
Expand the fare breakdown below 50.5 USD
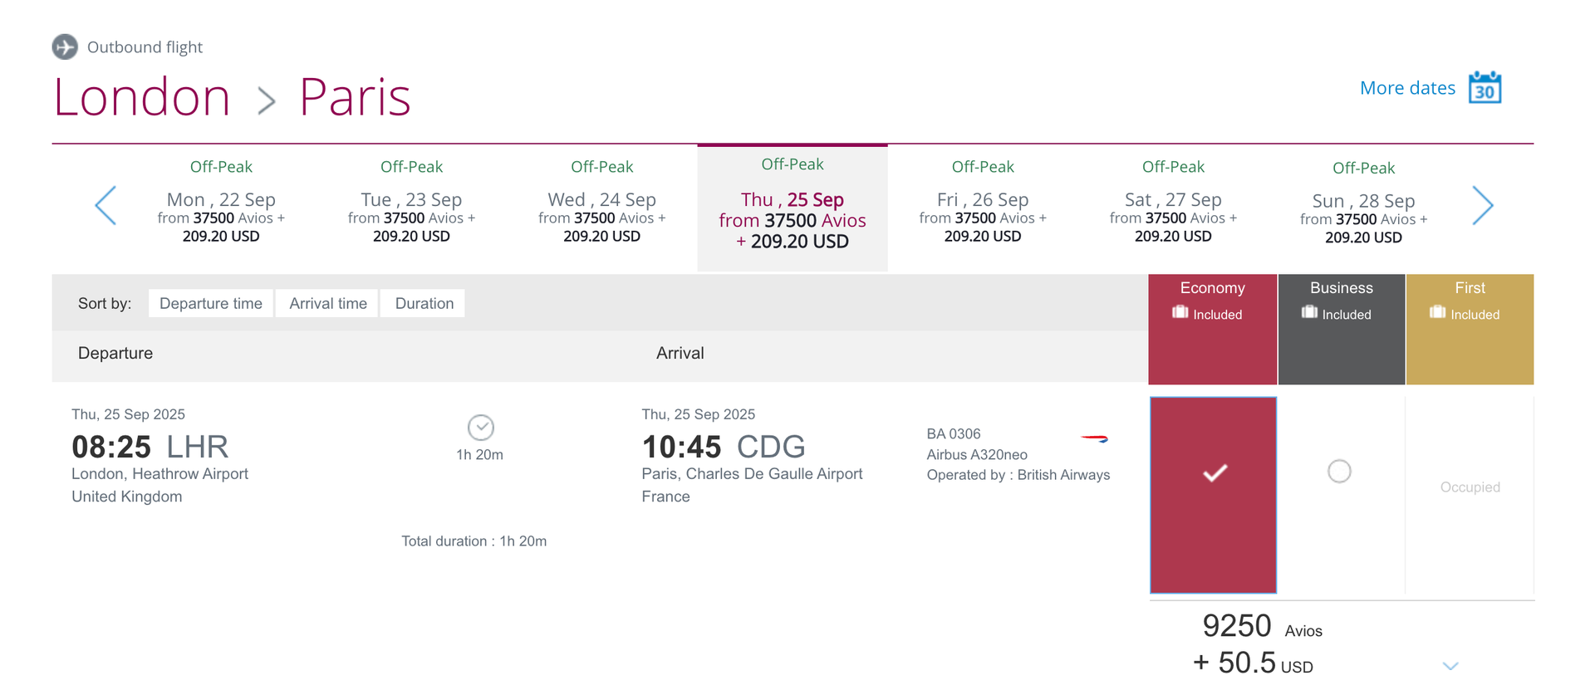[x=1451, y=665]
